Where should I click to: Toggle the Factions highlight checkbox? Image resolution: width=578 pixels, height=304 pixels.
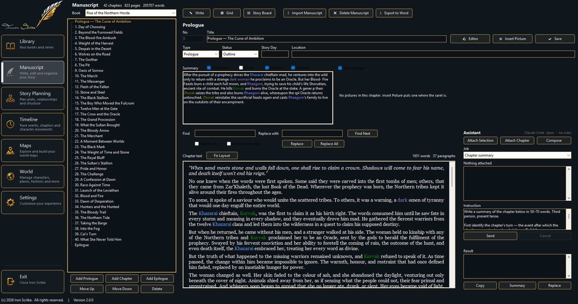tap(267, 68)
